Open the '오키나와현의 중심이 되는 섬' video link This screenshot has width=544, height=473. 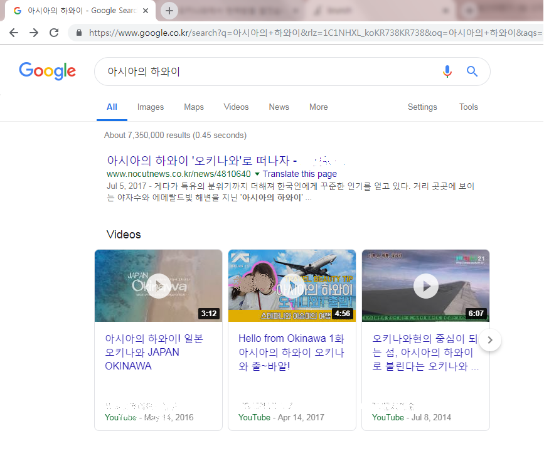(x=425, y=352)
